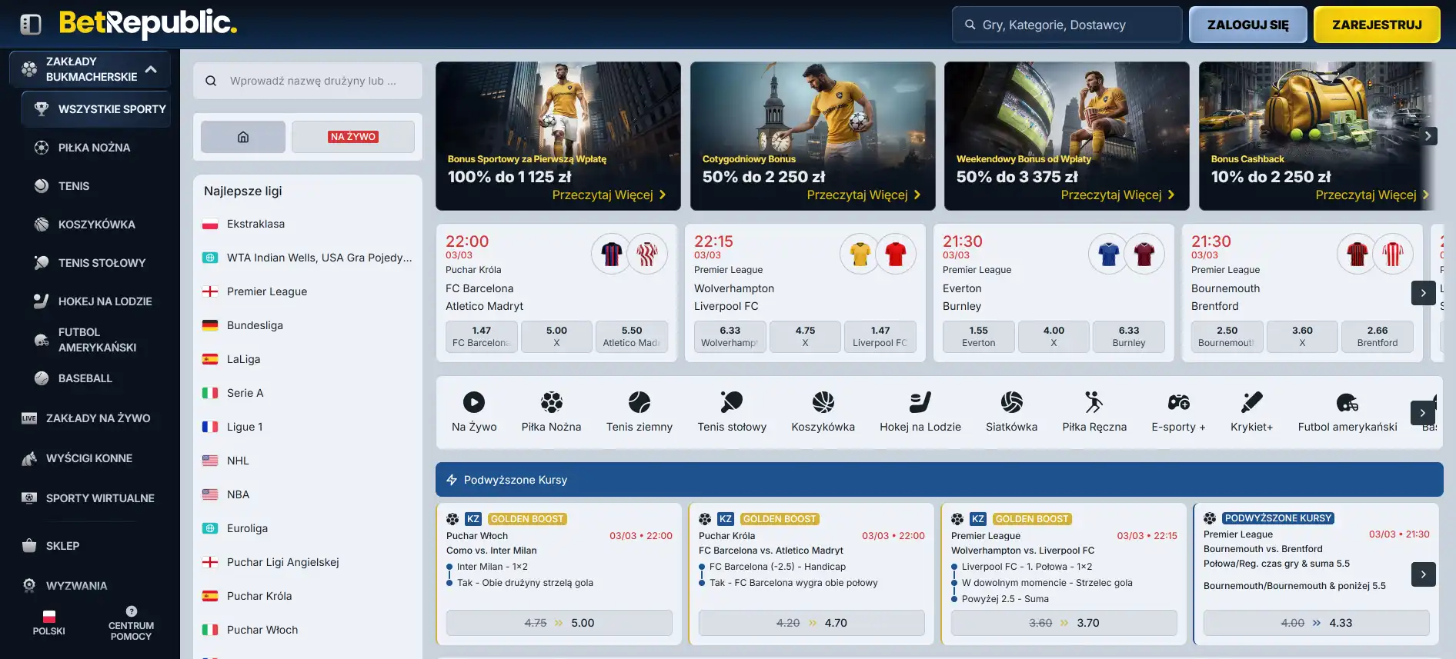
Task: Toggle the NA ŻYWO live filter
Action: (353, 137)
